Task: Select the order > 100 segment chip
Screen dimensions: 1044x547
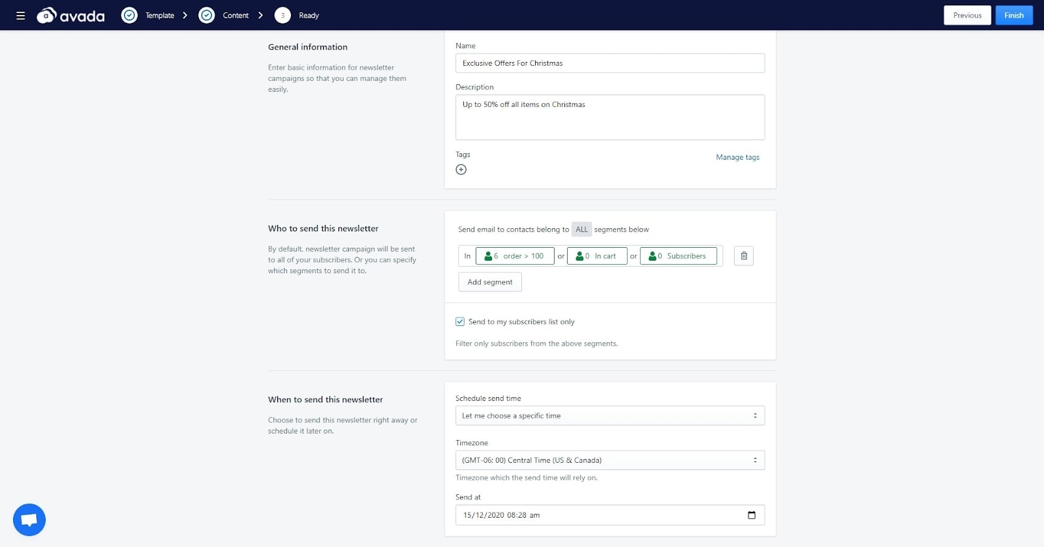Action: pyautogui.click(x=515, y=256)
